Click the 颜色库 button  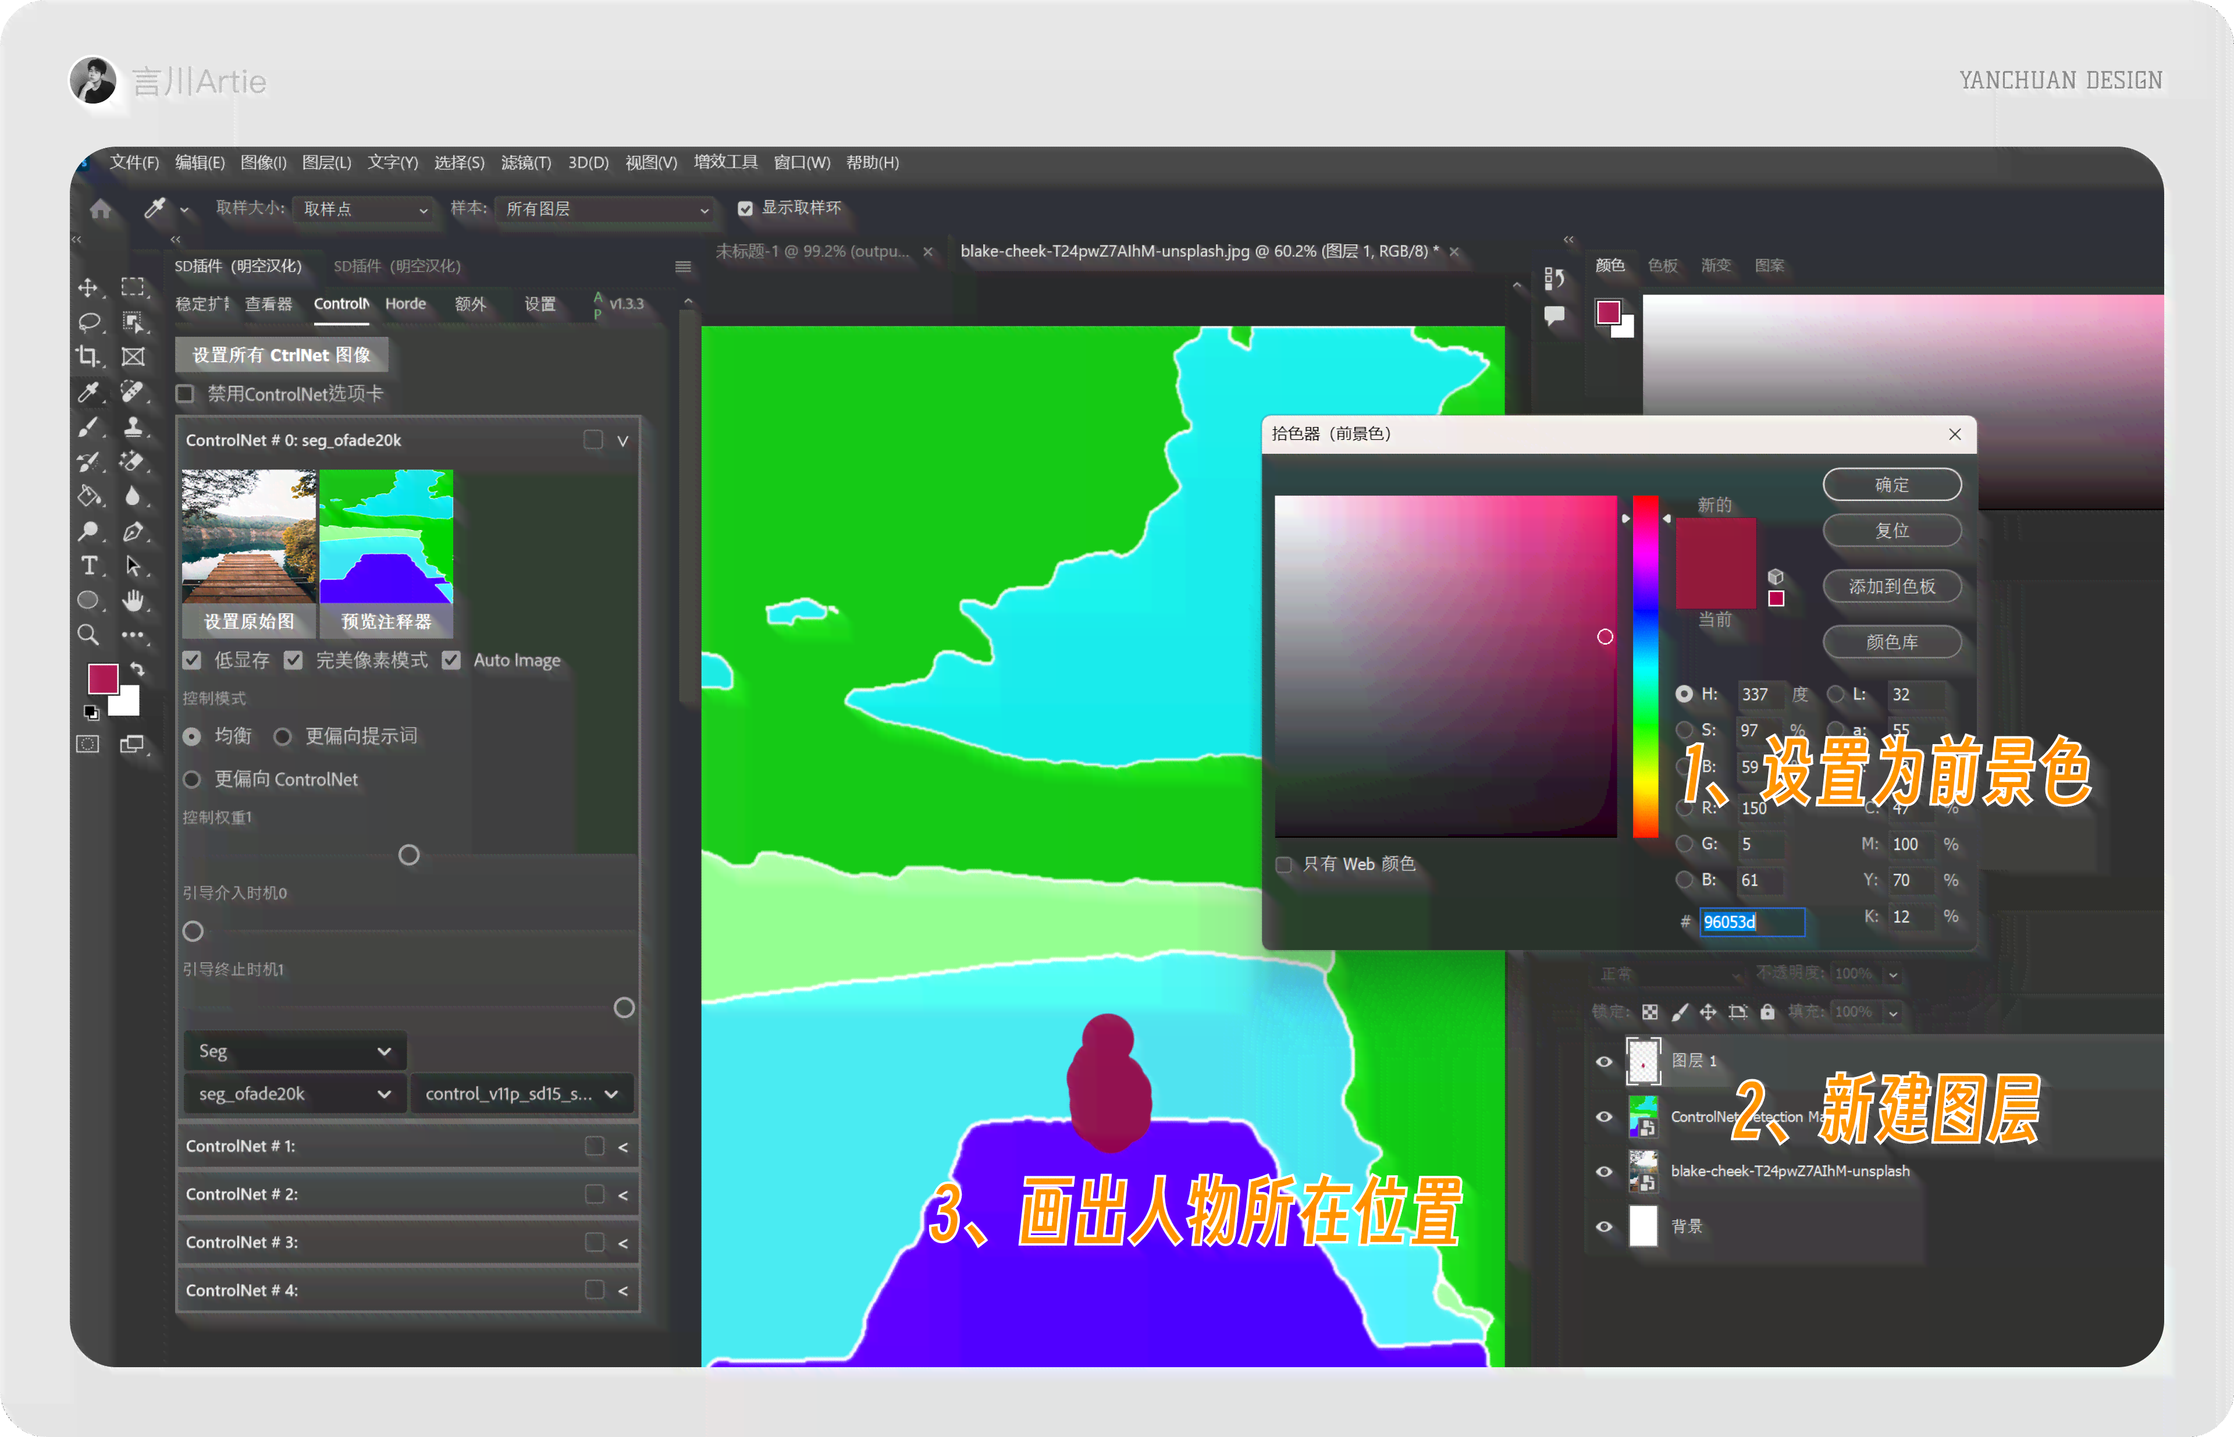click(1891, 642)
